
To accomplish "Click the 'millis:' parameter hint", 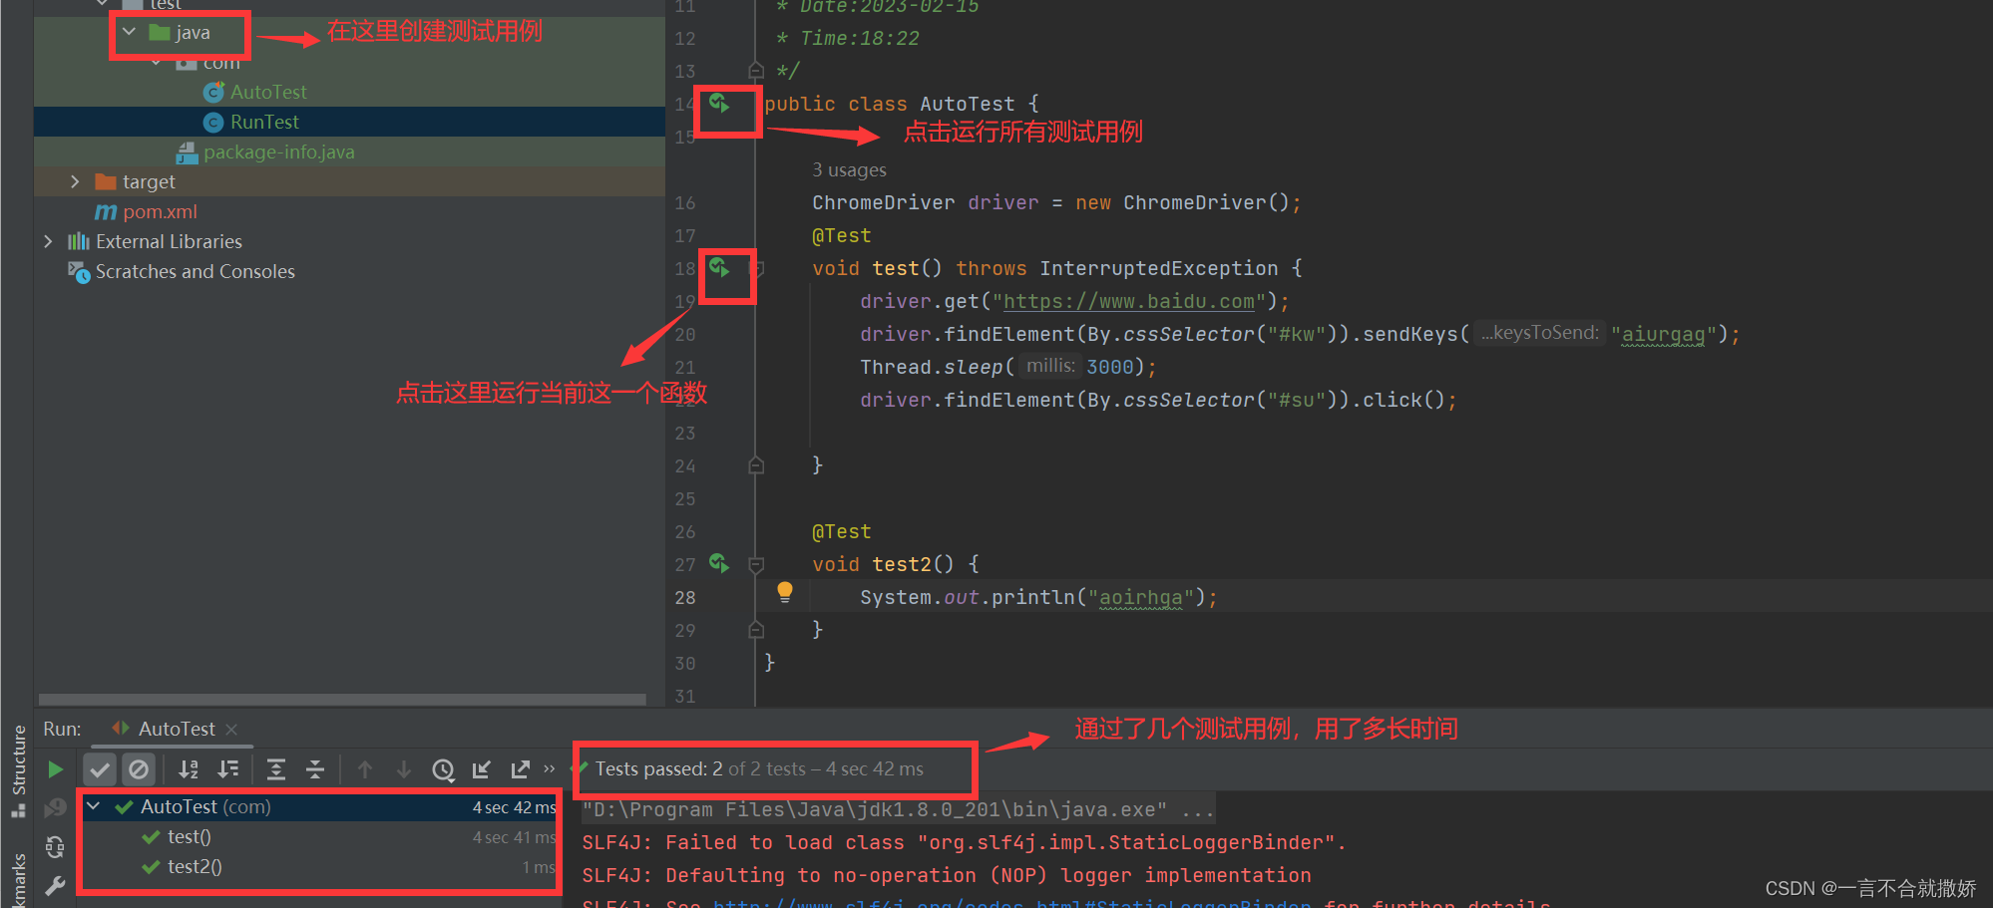I will (x=1050, y=366).
